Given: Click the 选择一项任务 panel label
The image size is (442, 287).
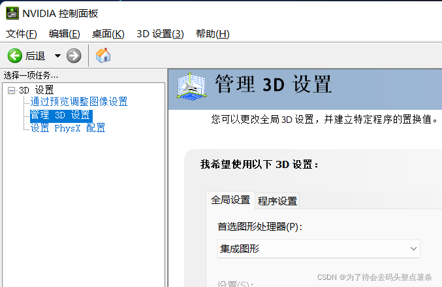Looking at the screenshot, I should (x=31, y=75).
